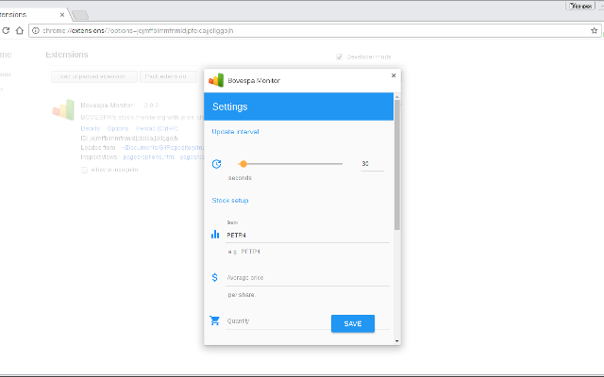Click Pack extension button
The height and width of the screenshot is (377, 604).
[168, 76]
